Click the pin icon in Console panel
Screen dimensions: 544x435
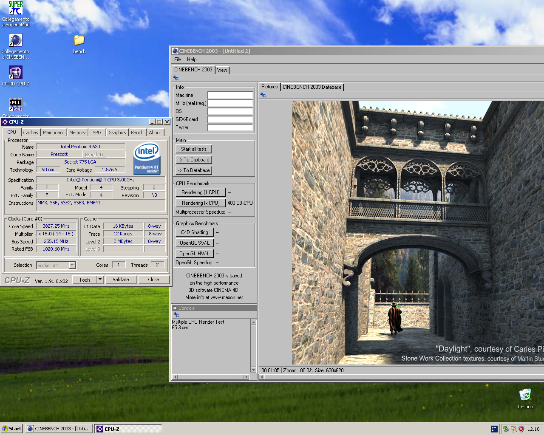pyautogui.click(x=176, y=315)
